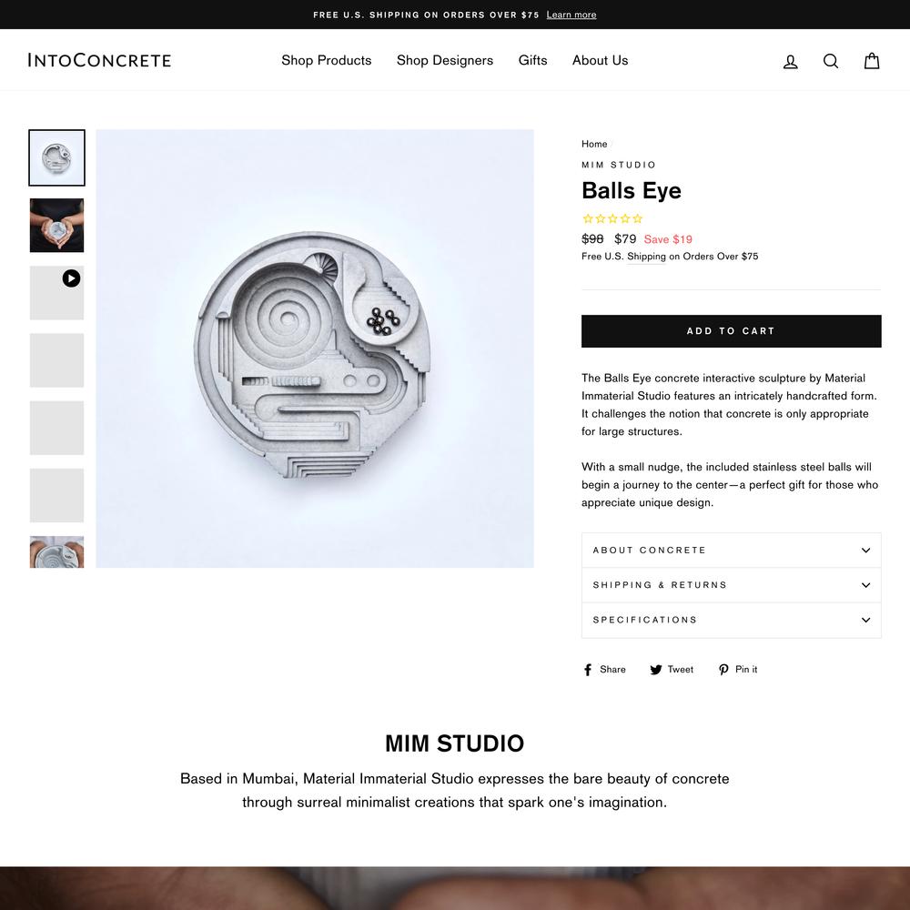Open the About Us page
Image resolution: width=910 pixels, height=910 pixels.
[600, 60]
